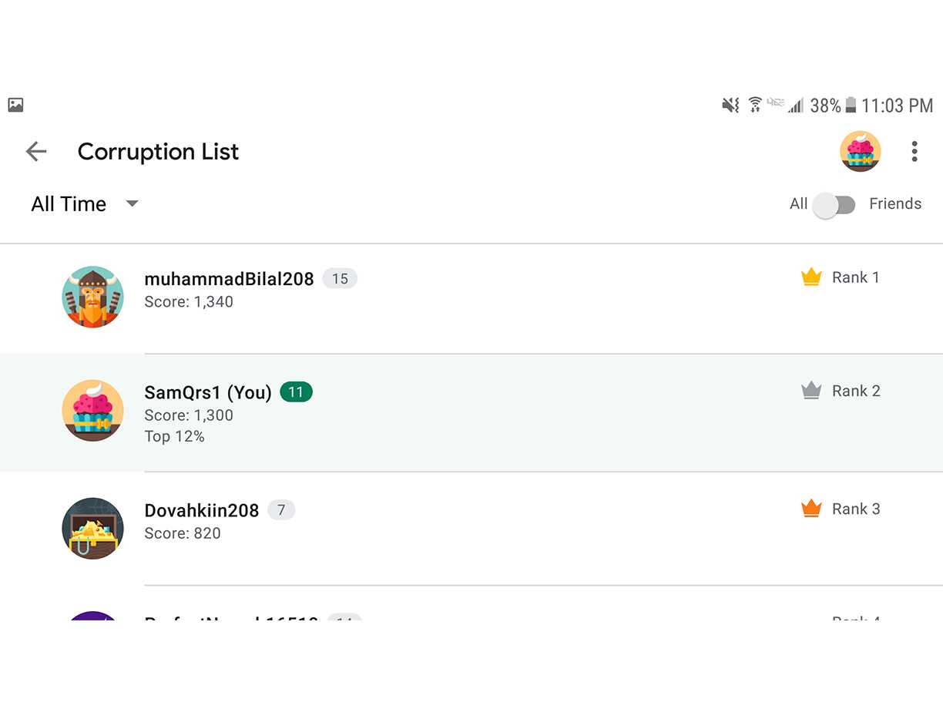Select the Friends filter label
The width and height of the screenshot is (943, 709).
pyautogui.click(x=895, y=204)
